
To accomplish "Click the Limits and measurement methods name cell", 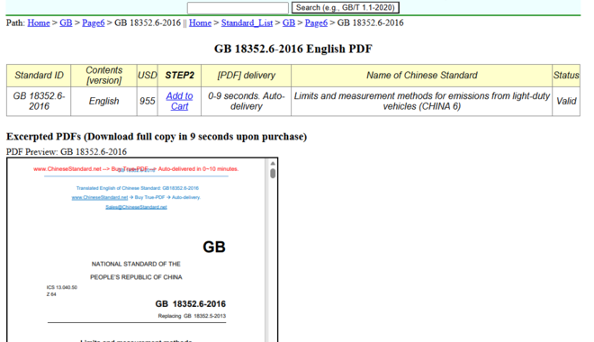I will pyautogui.click(x=421, y=101).
